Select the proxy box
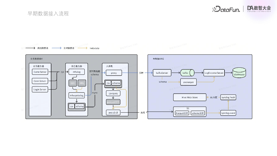The width and height of the screenshot is (277, 156). (114, 73)
